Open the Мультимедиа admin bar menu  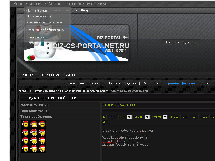[x=96, y=4]
